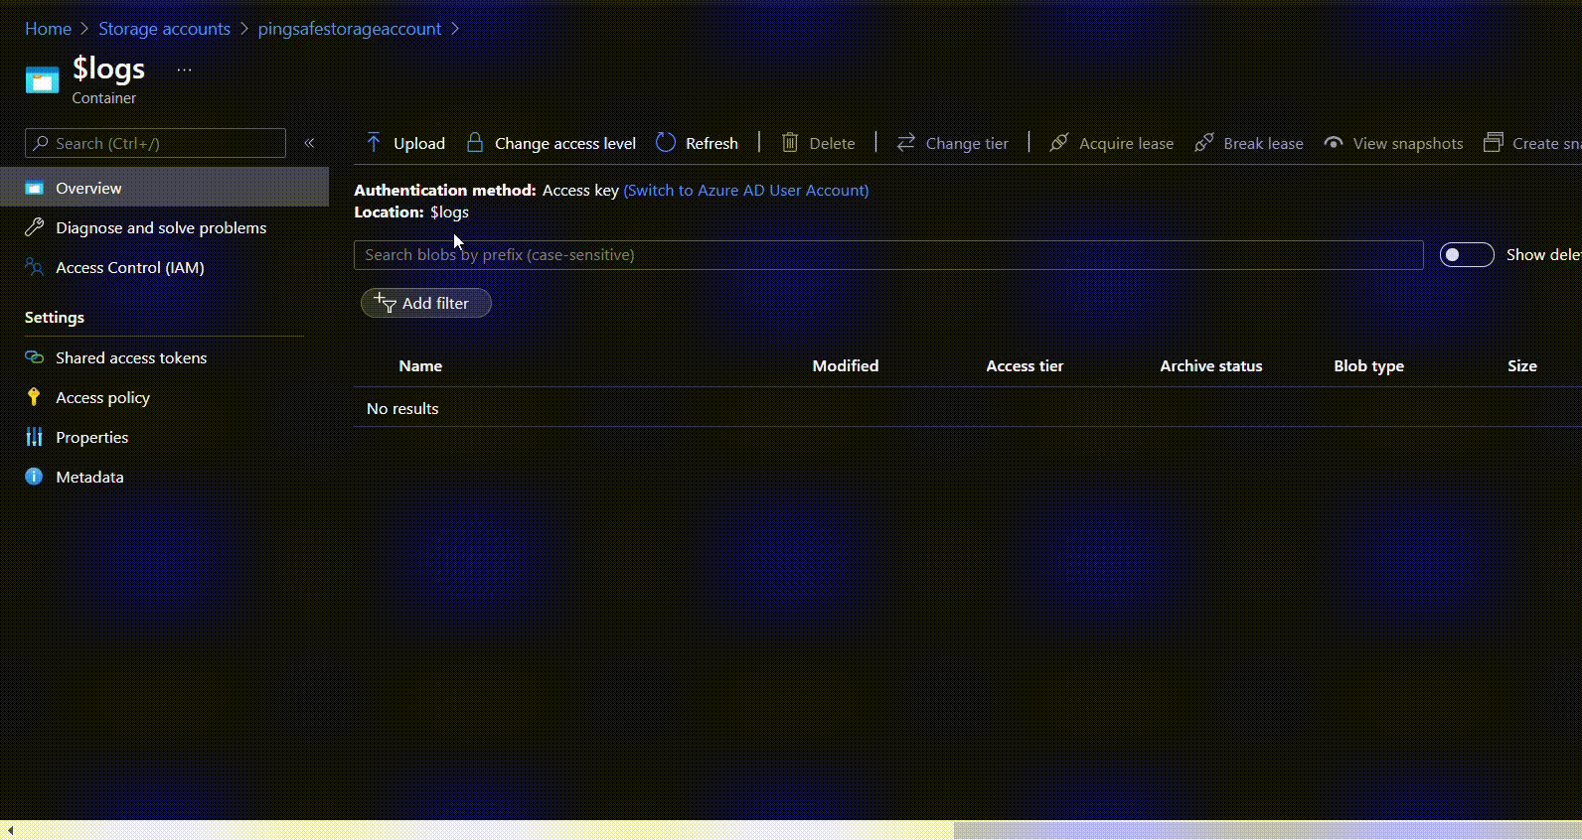Image resolution: width=1582 pixels, height=840 pixels.
Task: Click the Upload arrow icon
Action: pyautogui.click(x=374, y=143)
